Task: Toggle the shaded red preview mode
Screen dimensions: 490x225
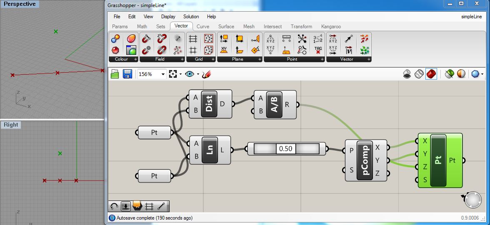Action: [x=431, y=74]
